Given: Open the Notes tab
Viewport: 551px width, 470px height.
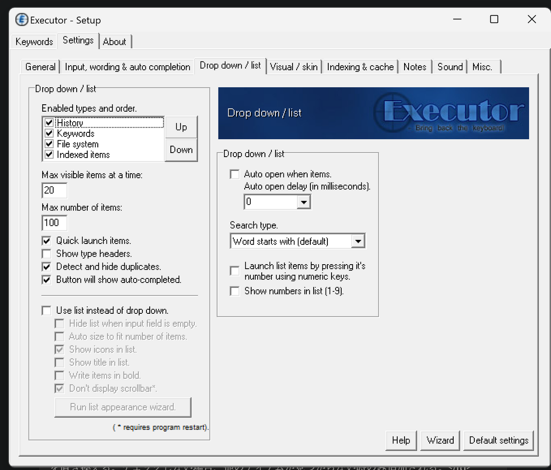Looking at the screenshot, I should [x=415, y=67].
